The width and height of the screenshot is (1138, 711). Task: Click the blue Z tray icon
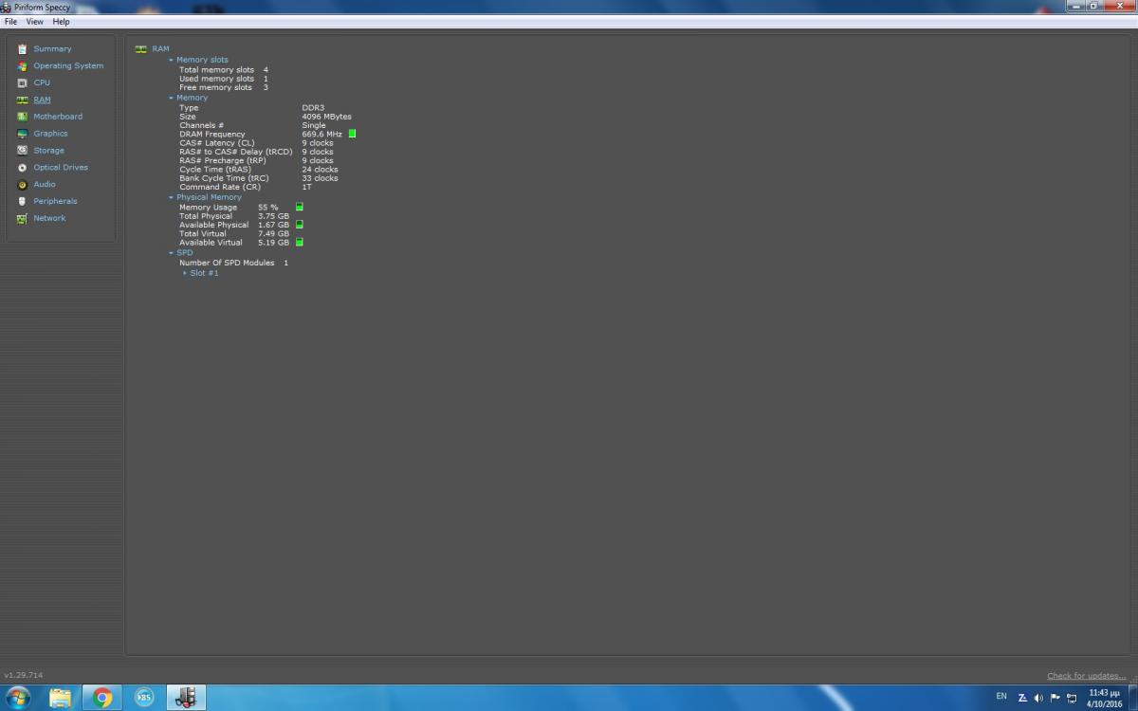(x=1023, y=698)
